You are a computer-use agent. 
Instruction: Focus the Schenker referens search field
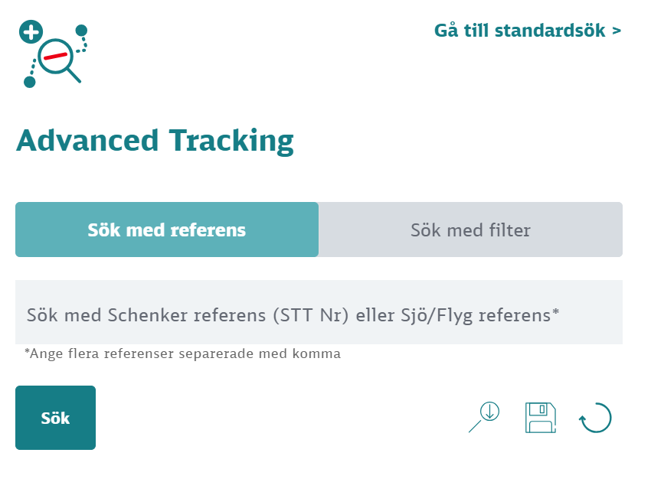click(319, 313)
